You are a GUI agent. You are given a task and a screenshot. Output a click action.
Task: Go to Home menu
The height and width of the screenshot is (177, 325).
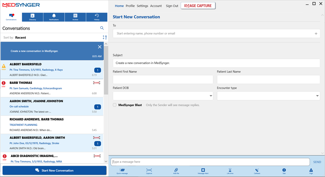coord(119,6)
